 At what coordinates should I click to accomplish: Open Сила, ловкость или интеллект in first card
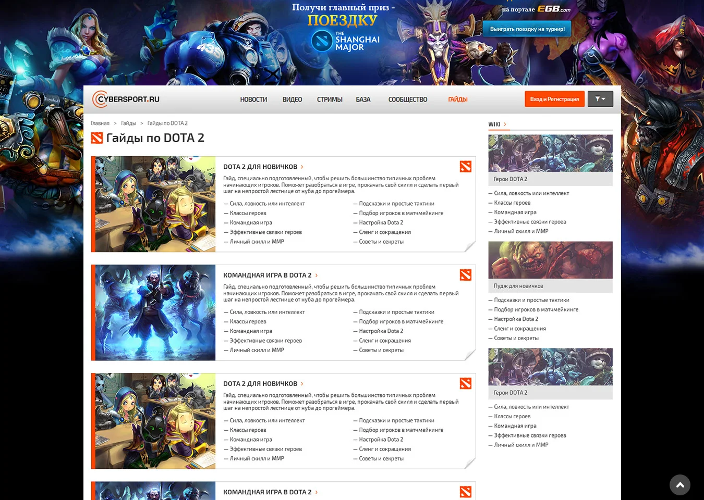267,204
